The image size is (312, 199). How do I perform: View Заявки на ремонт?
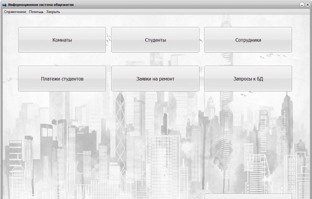pyautogui.click(x=155, y=79)
